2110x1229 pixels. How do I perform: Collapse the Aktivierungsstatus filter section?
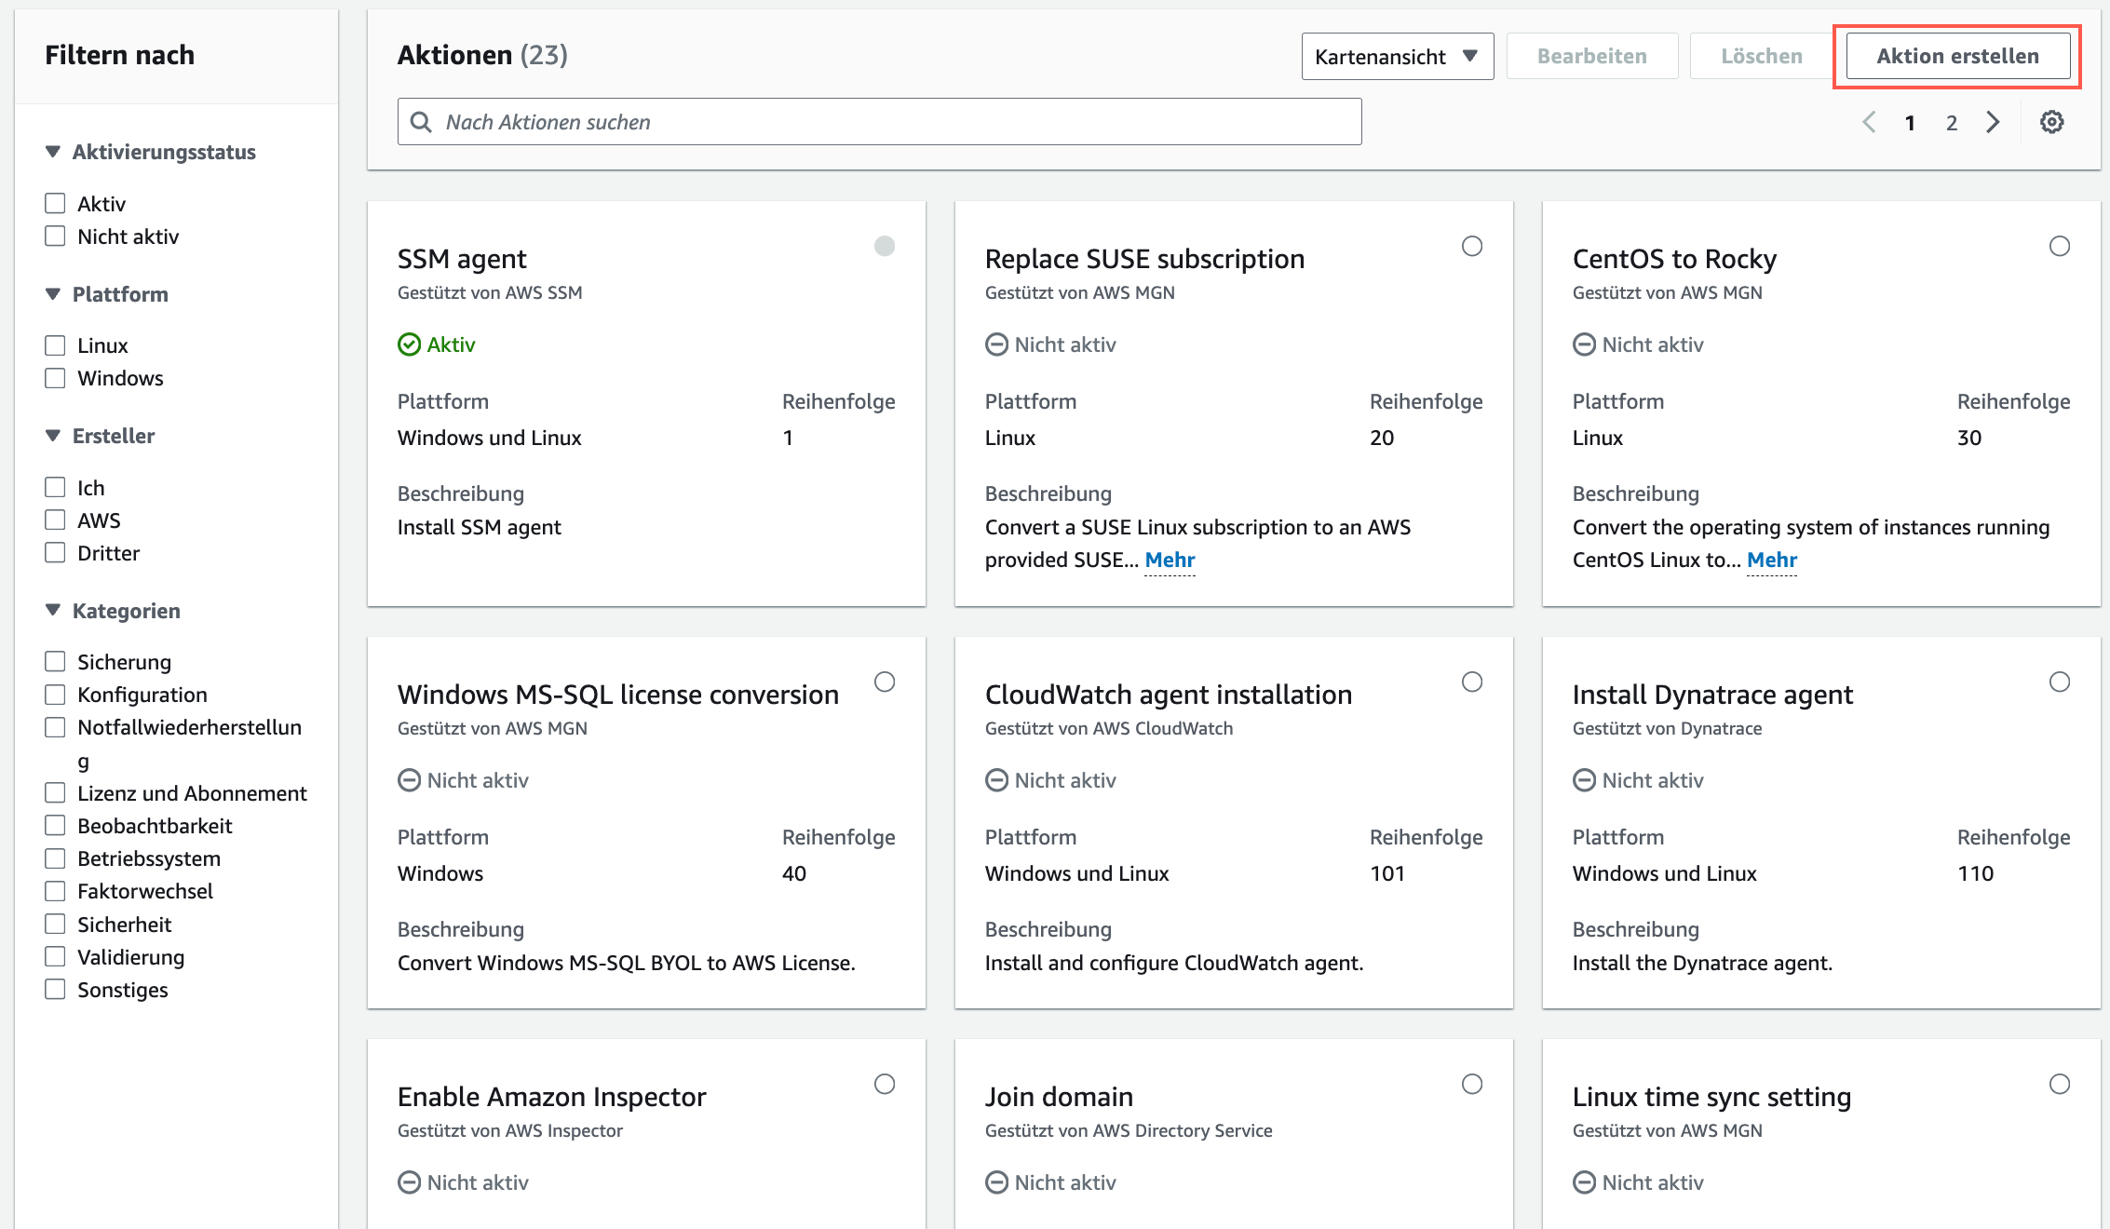point(53,152)
